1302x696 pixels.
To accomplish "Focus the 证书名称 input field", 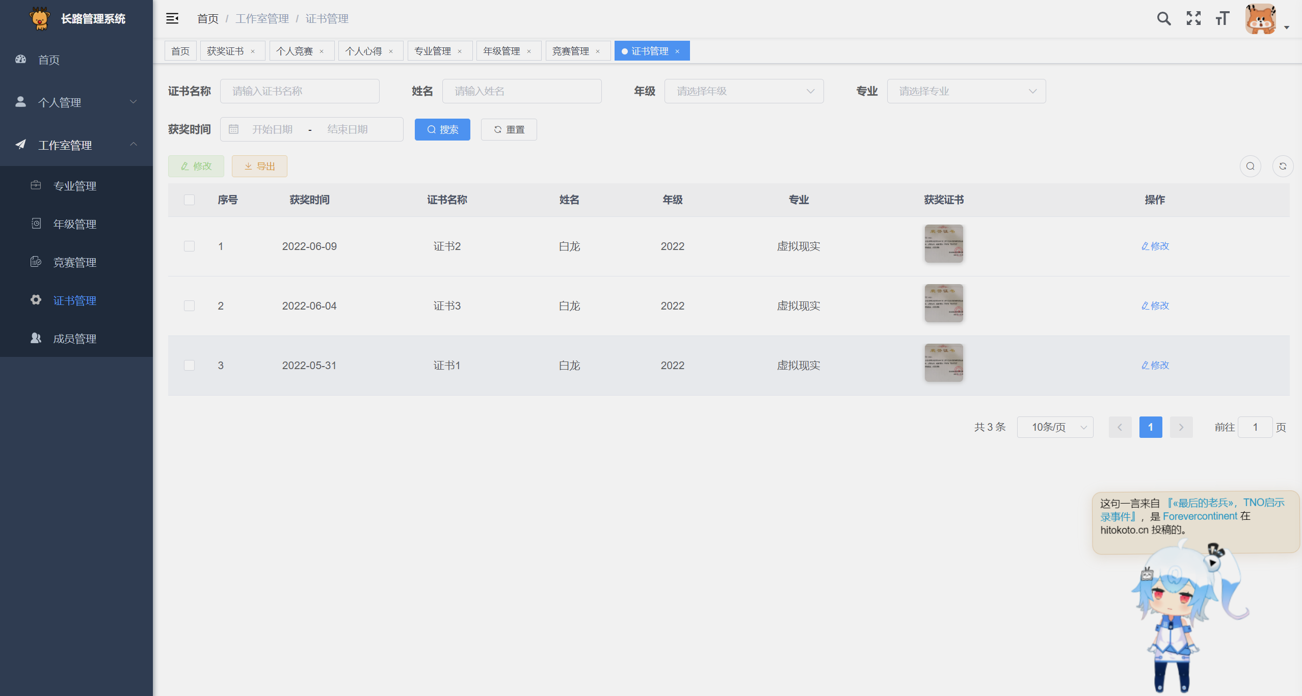I will 300,91.
